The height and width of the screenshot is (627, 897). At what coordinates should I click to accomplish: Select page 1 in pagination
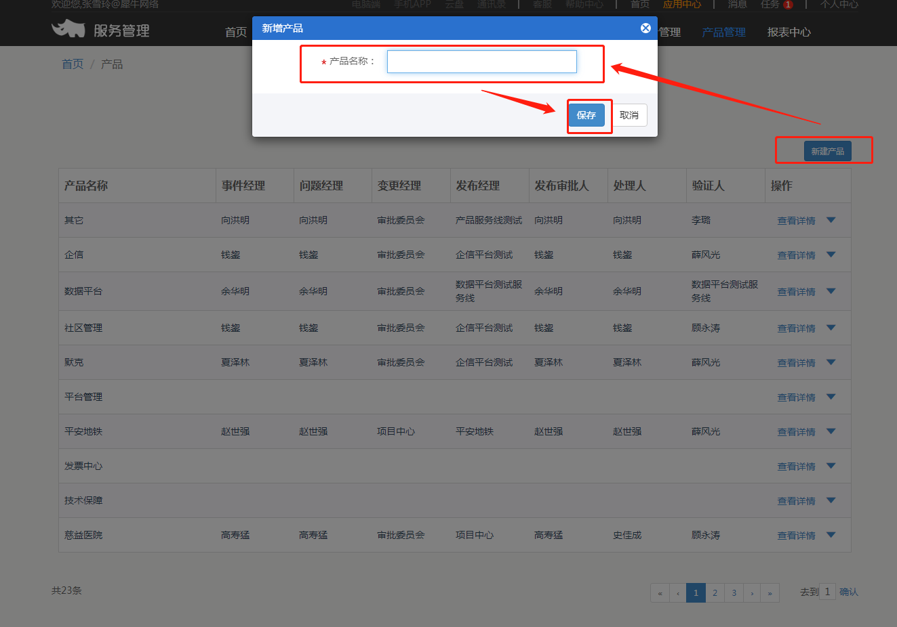click(696, 593)
